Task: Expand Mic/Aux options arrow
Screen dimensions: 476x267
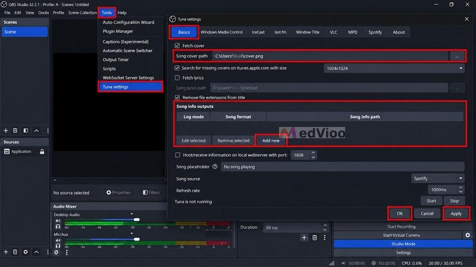Action: (x=131, y=233)
